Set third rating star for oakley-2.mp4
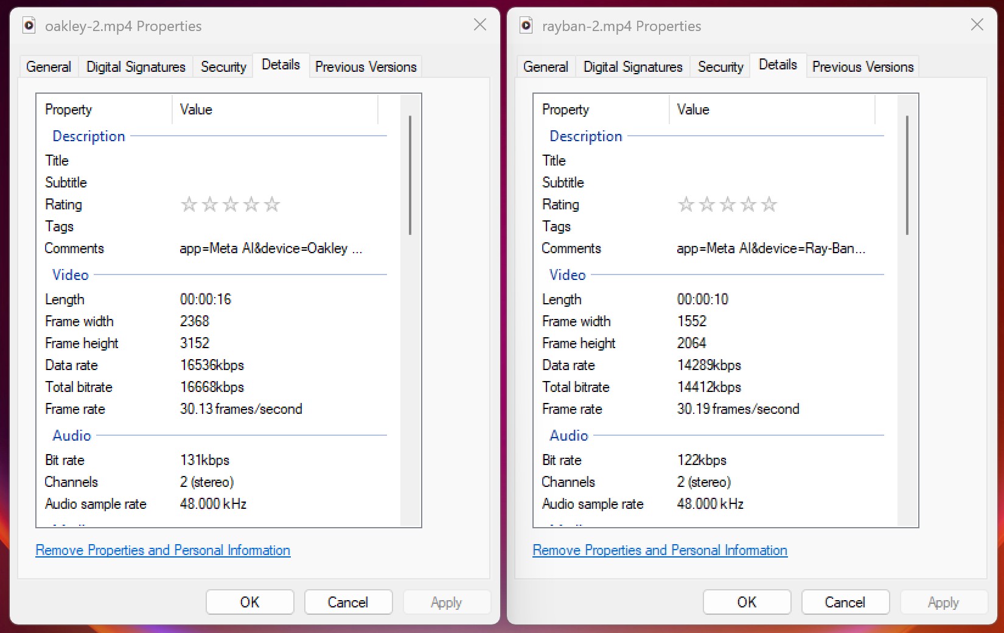1004x633 pixels. coord(231,205)
